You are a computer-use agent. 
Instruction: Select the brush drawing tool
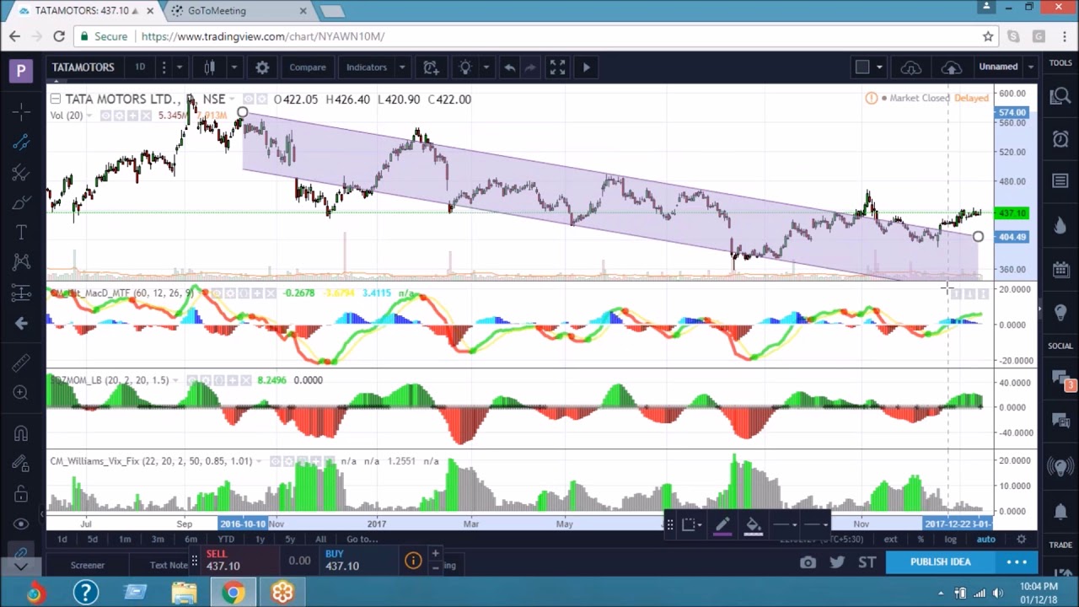pos(21,202)
